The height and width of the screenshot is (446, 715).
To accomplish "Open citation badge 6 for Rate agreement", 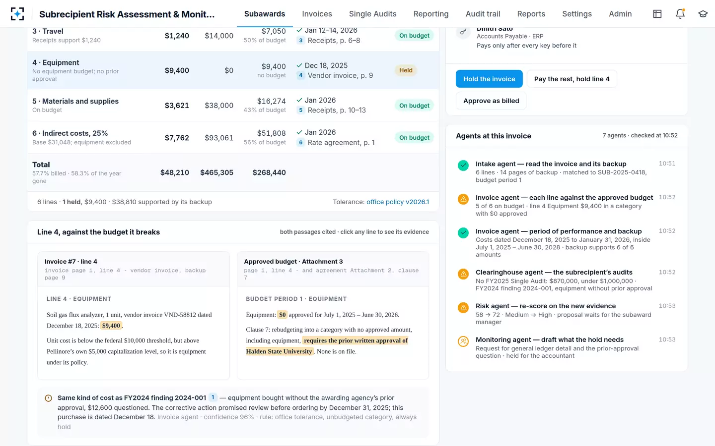I will [300, 142].
